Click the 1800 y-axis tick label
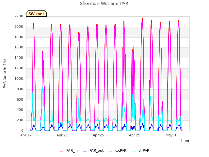209x157 pixels. click(x=19, y=37)
